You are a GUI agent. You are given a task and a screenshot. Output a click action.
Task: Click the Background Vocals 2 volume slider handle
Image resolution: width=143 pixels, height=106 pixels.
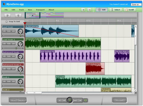(20, 73)
